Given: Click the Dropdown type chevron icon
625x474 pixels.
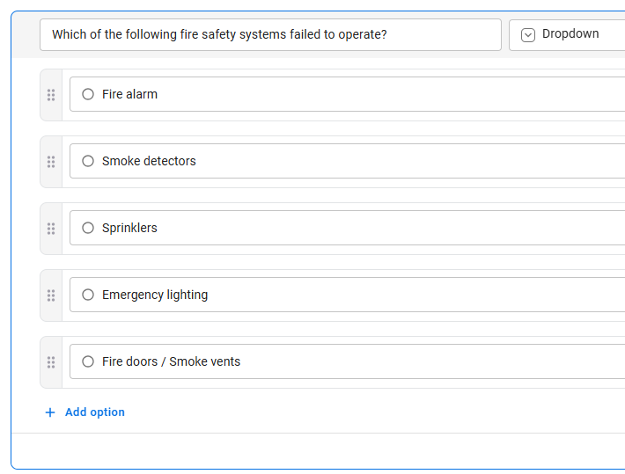Looking at the screenshot, I should tap(528, 35).
